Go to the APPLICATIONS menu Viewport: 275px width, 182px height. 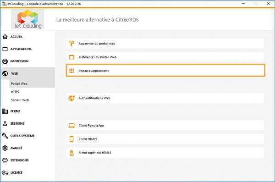21,49
